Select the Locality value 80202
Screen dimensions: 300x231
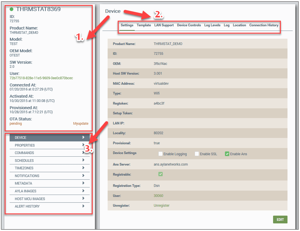click(158, 133)
